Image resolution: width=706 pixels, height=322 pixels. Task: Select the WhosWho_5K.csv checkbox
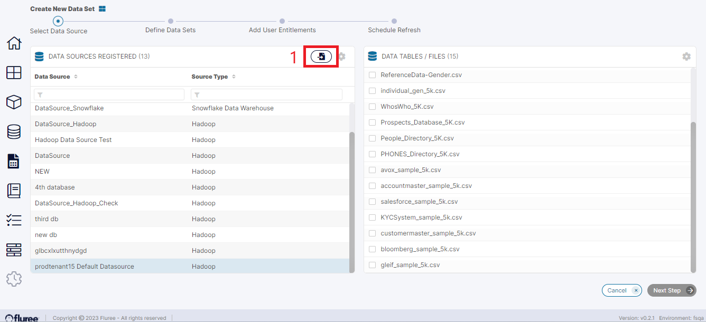tap(372, 107)
